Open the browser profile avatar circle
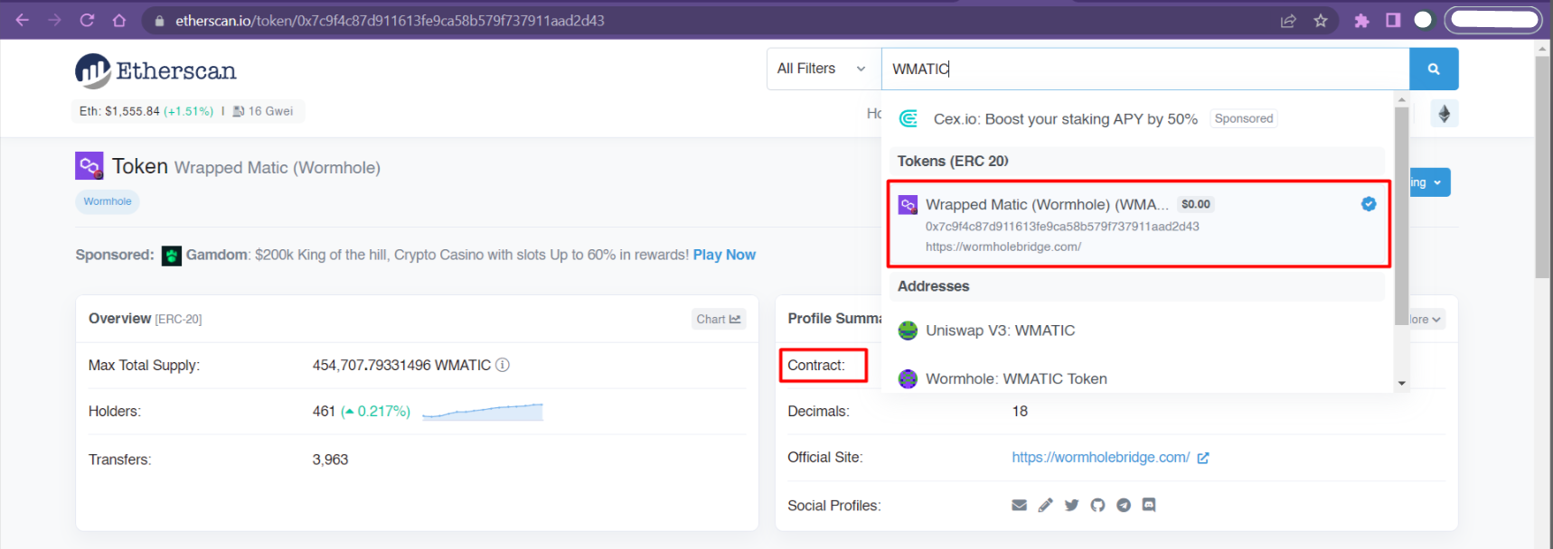Viewport: 1553px width, 549px height. tap(1423, 20)
